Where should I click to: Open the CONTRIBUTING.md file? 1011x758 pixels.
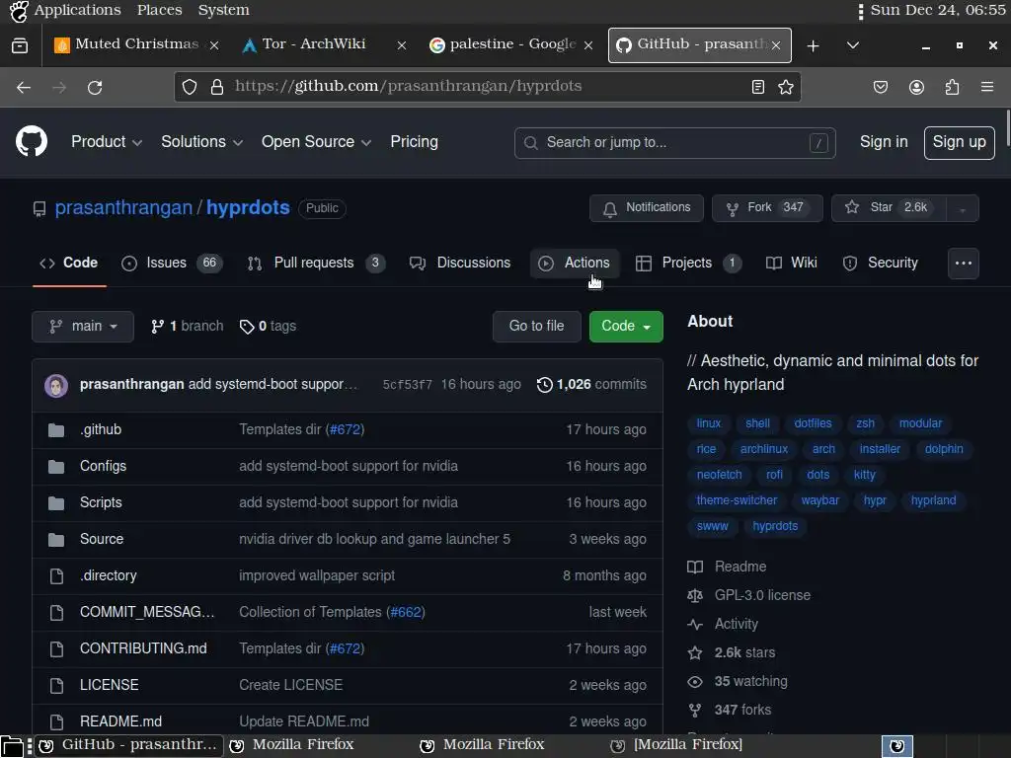pos(143,648)
